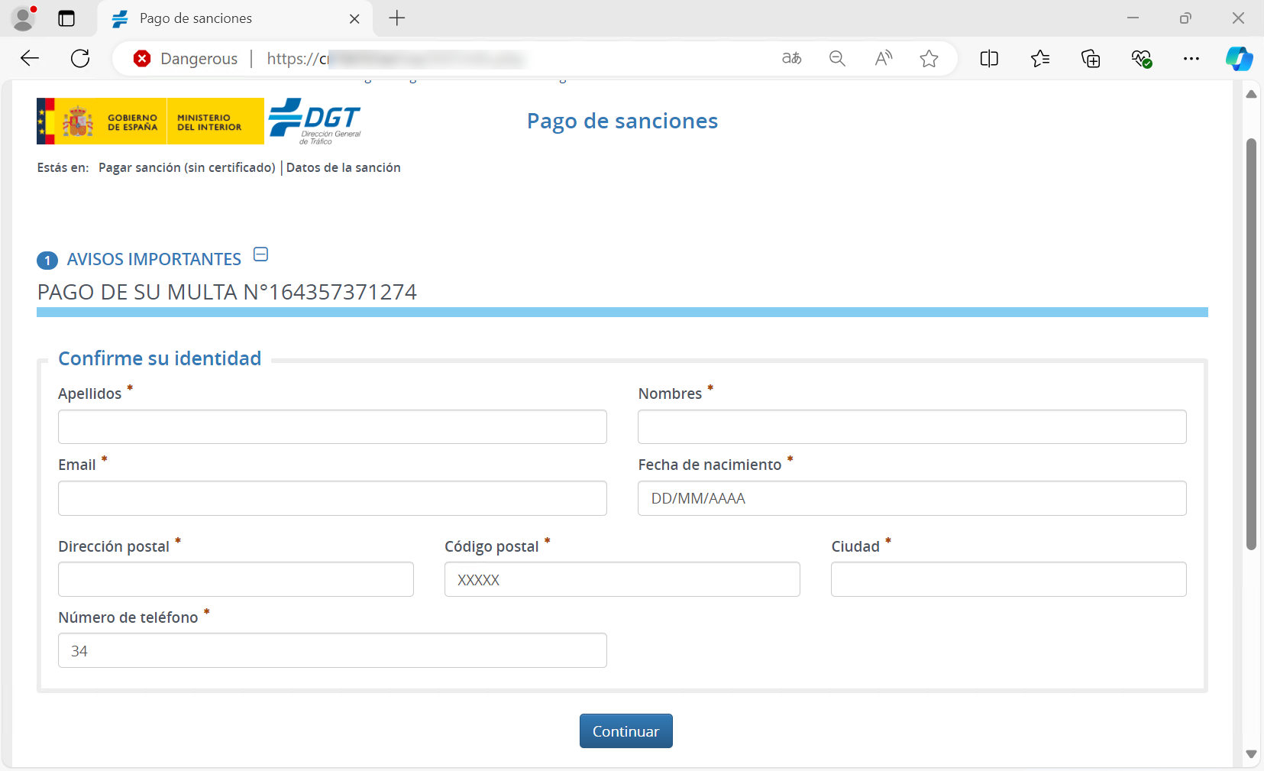Open Collections icon in toolbar
Viewport: 1264px width, 771px height.
1091,59
